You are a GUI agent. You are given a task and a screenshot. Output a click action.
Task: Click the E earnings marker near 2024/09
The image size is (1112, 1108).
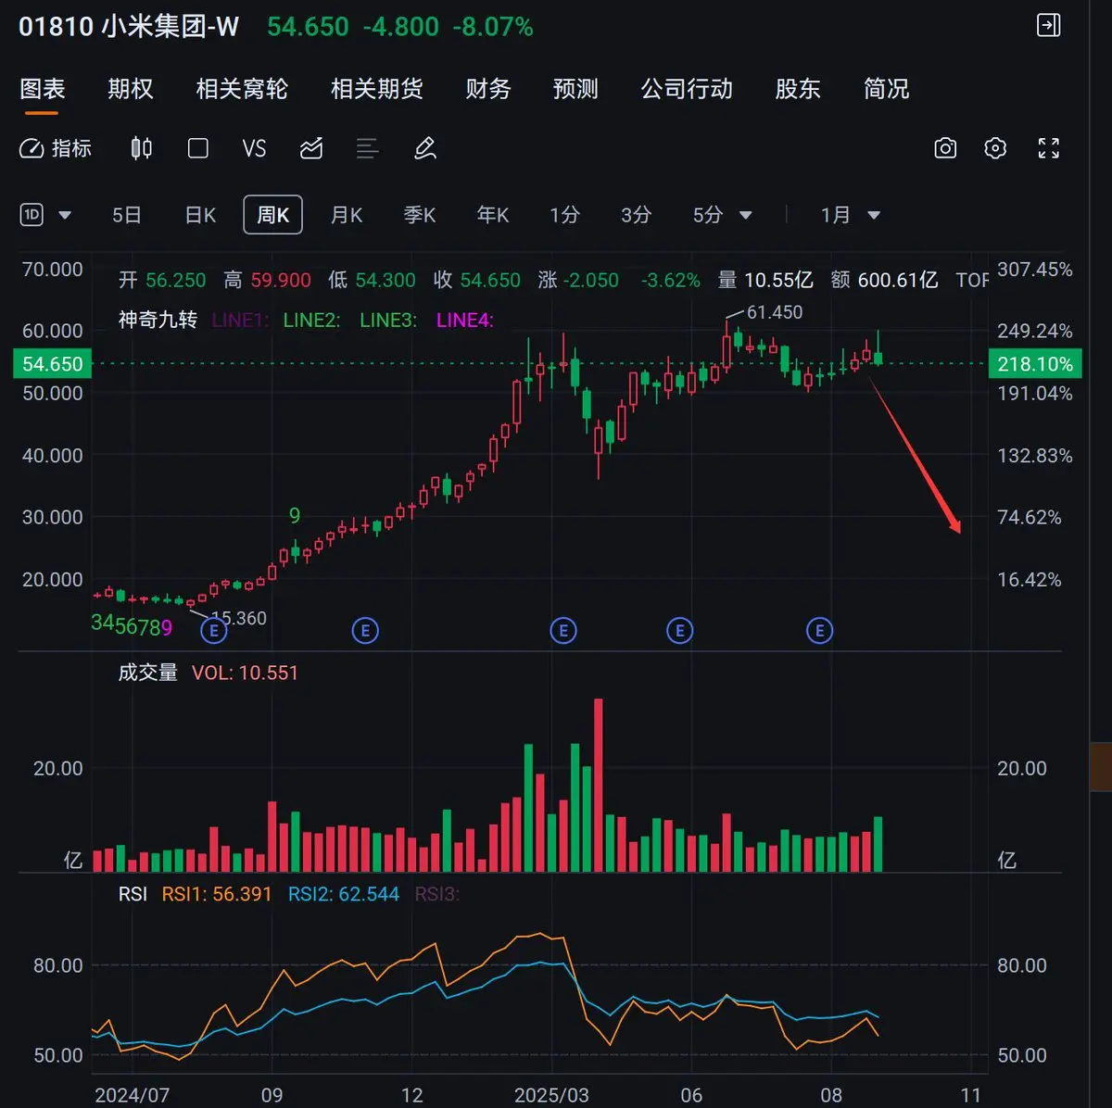click(x=365, y=631)
